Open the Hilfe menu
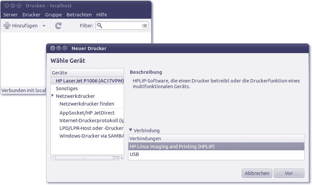This screenshot has height=185, width=312. tap(102, 15)
